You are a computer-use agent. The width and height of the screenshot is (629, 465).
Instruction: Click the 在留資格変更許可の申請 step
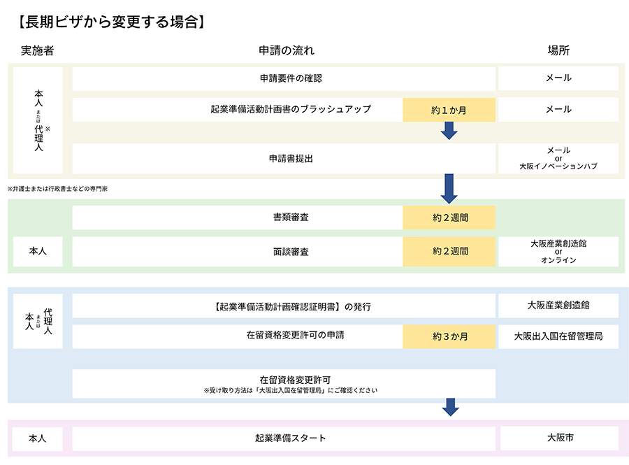coord(238,336)
